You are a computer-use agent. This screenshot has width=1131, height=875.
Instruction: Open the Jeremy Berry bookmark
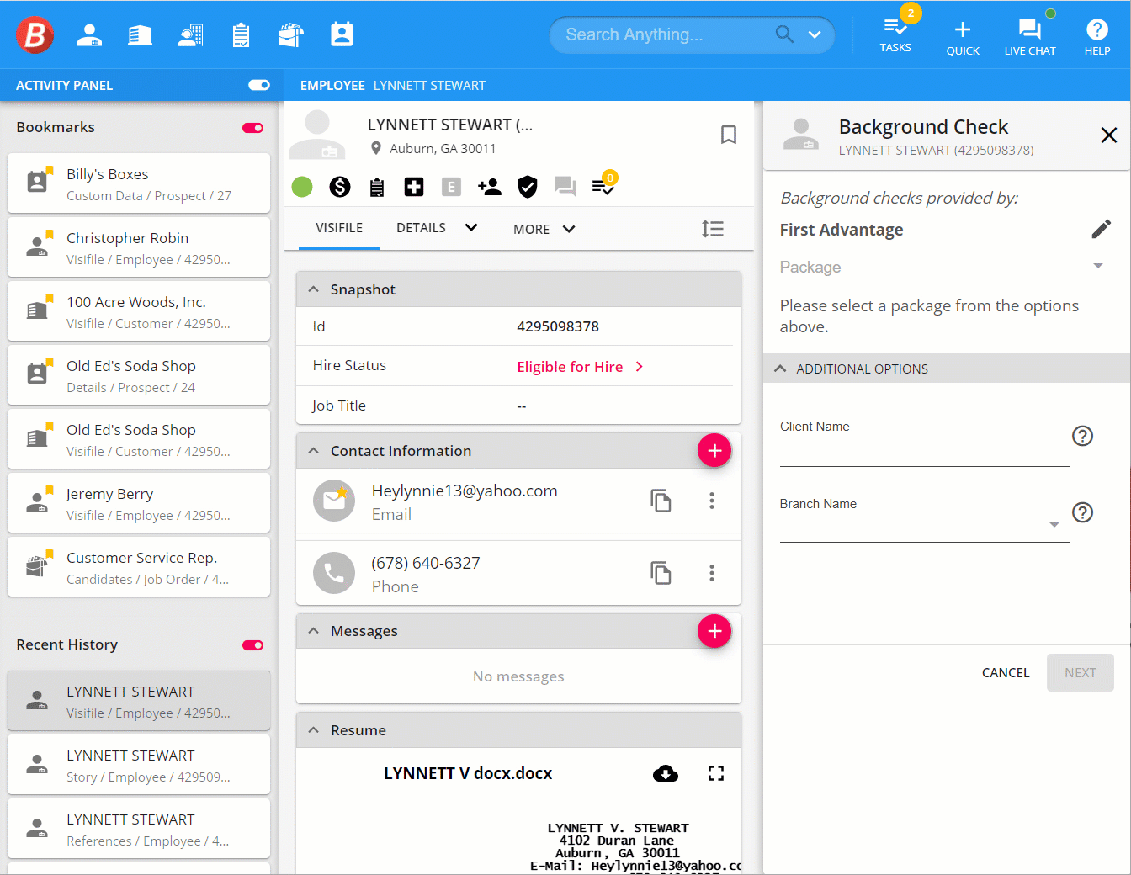point(139,503)
